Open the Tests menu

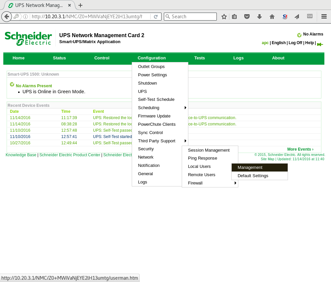tap(200, 58)
